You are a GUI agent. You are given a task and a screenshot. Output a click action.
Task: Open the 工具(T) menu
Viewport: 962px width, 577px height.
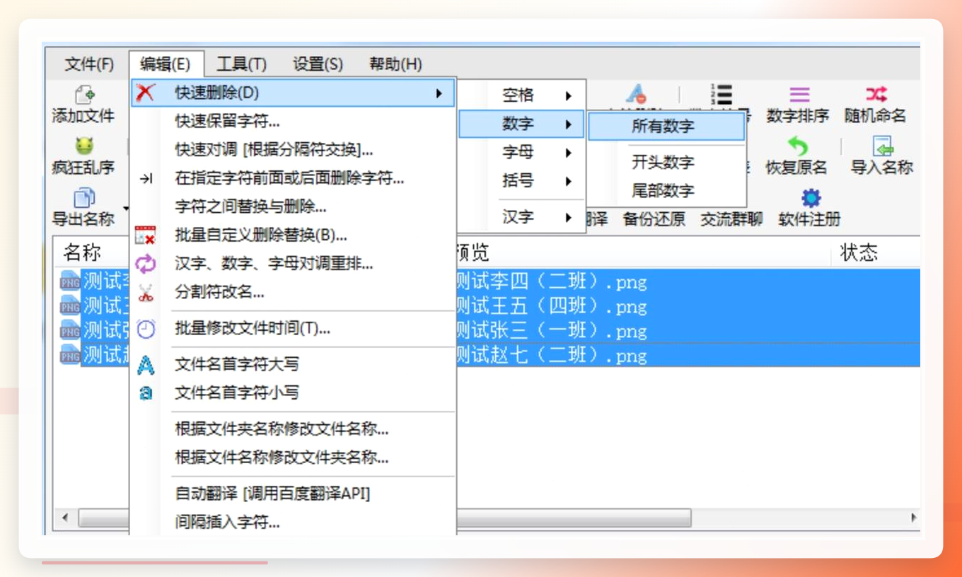tap(241, 64)
